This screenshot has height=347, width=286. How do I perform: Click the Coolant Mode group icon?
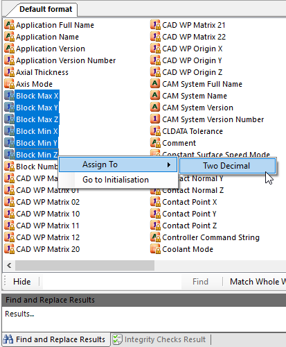point(155,249)
